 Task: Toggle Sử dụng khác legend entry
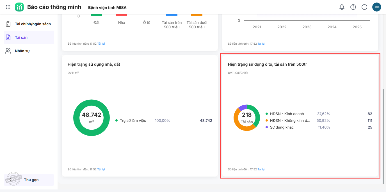tap(282, 127)
